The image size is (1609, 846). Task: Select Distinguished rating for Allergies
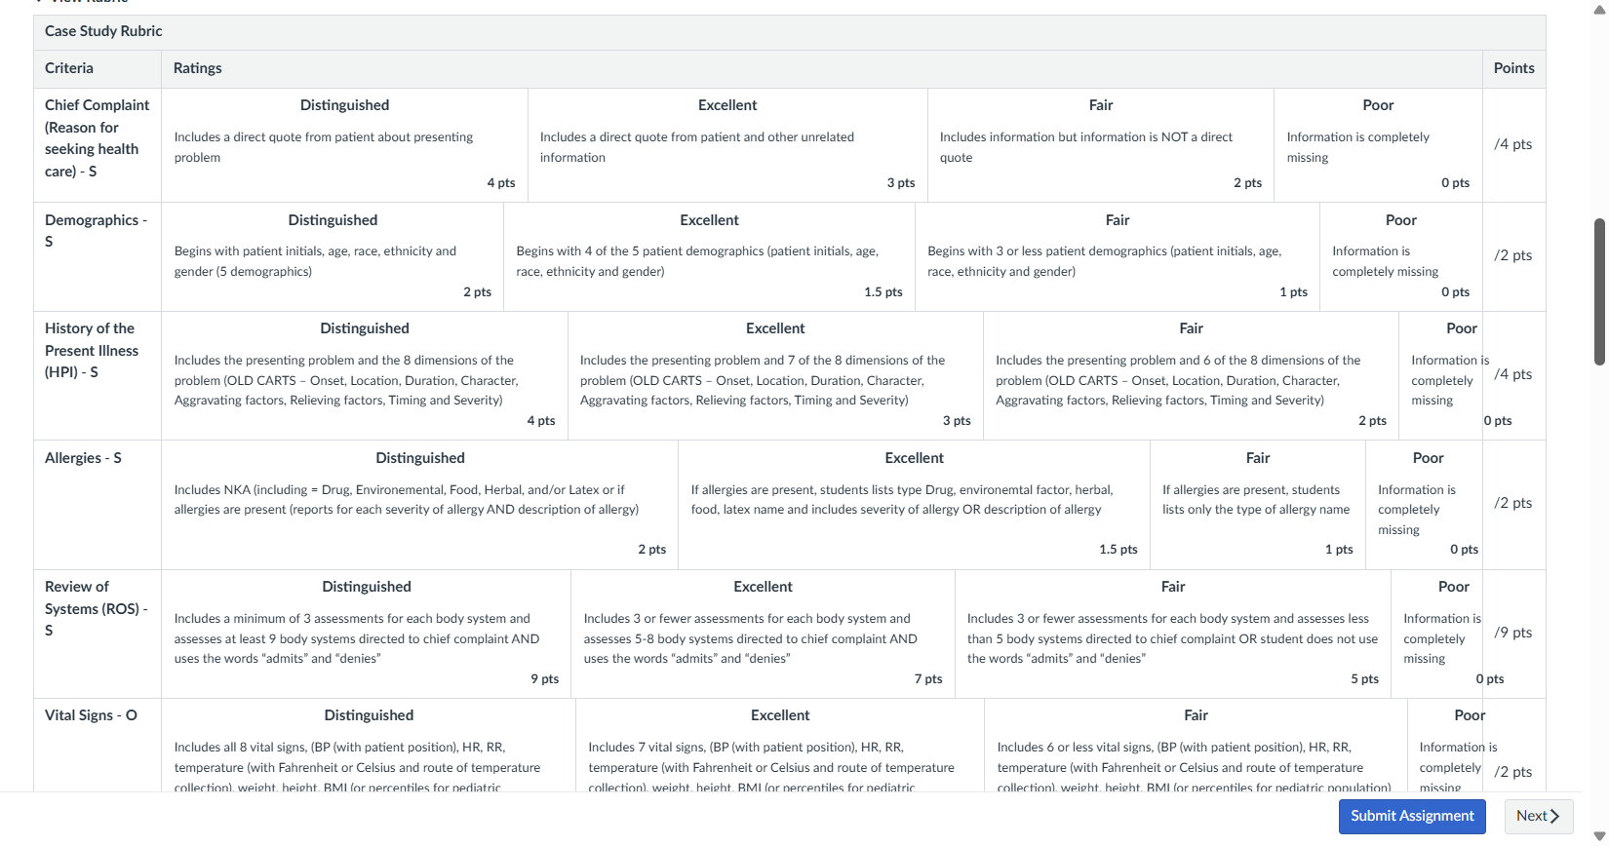420,505
